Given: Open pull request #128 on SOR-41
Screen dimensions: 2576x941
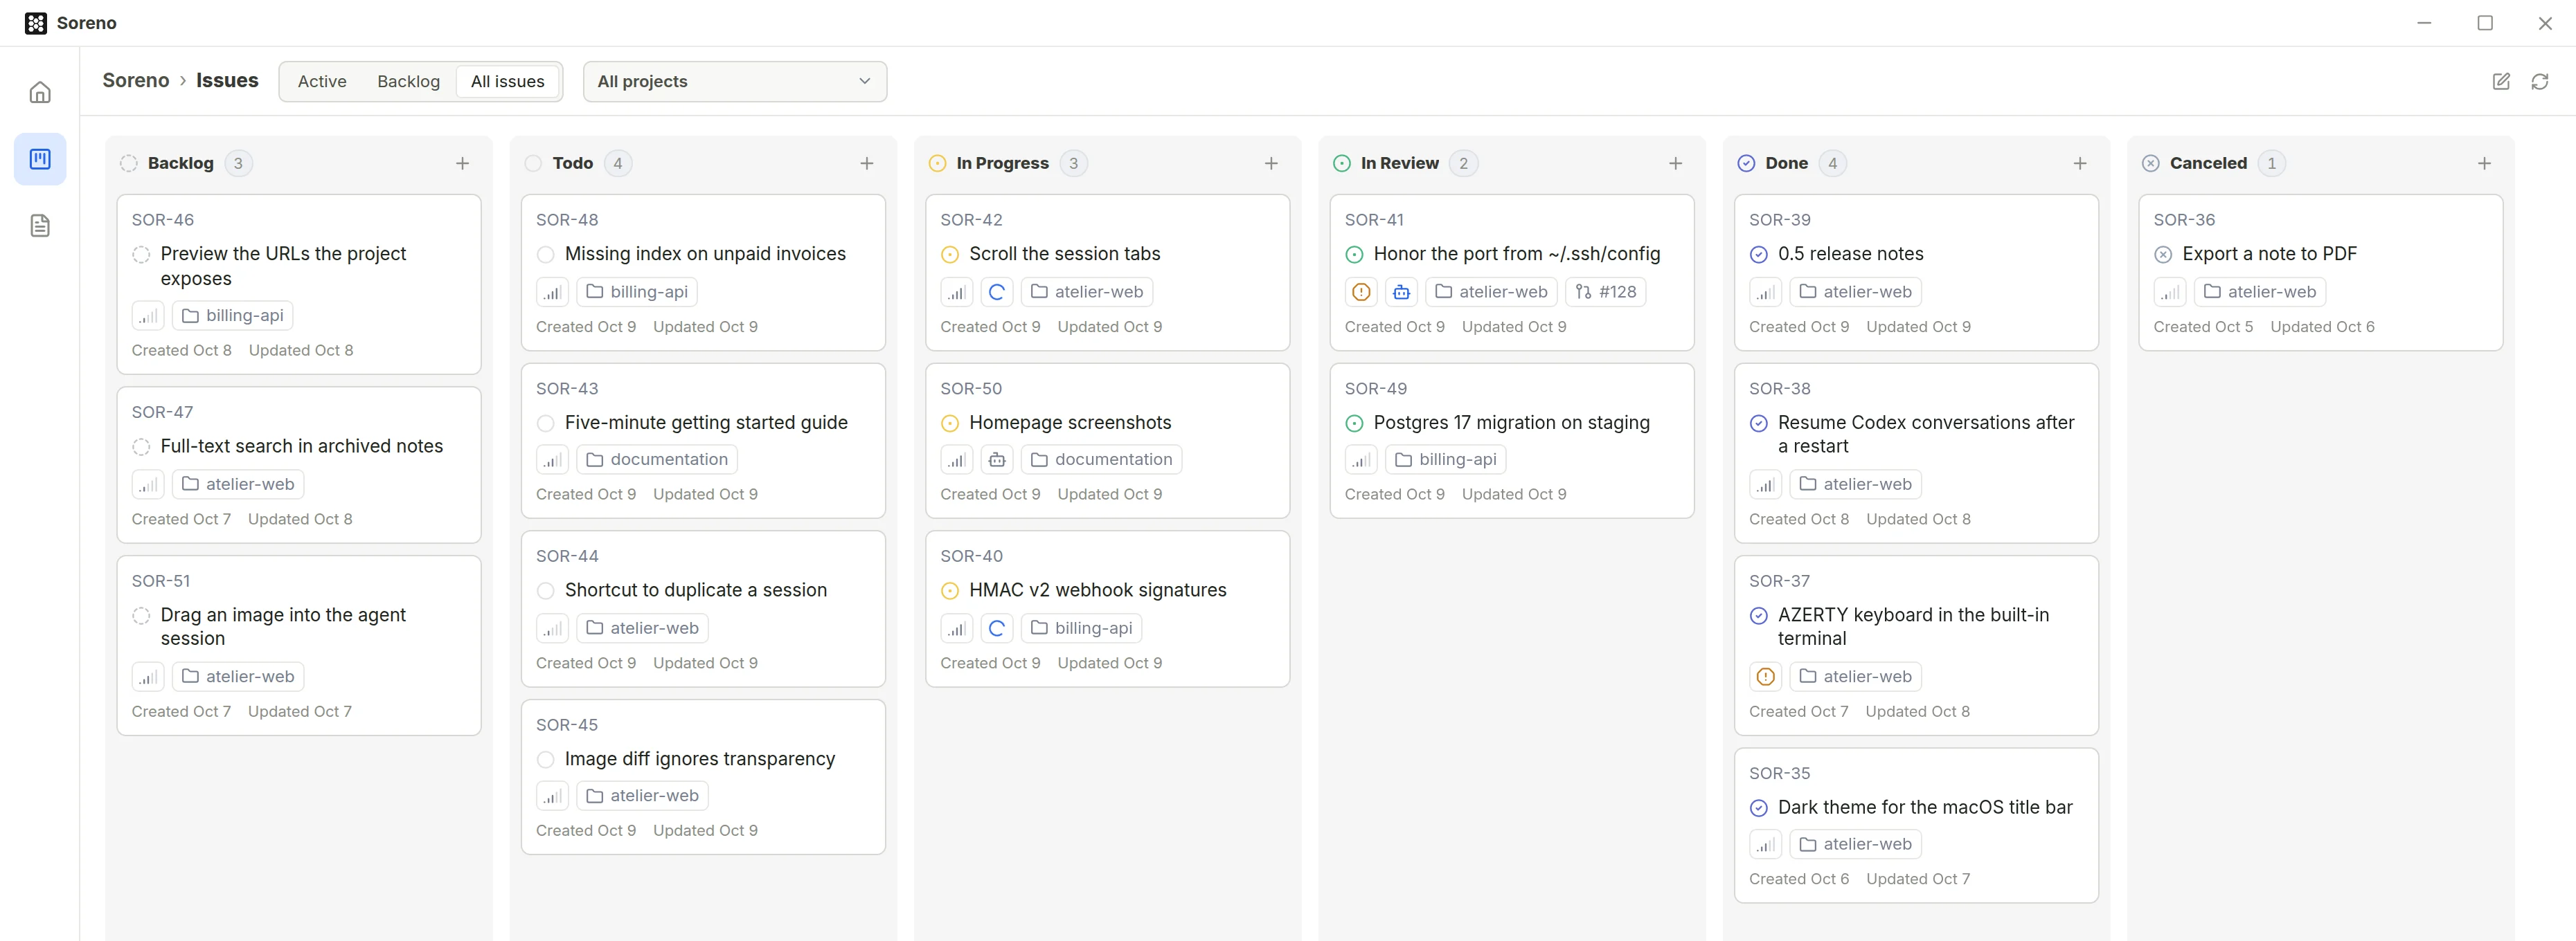Looking at the screenshot, I should (1606, 293).
